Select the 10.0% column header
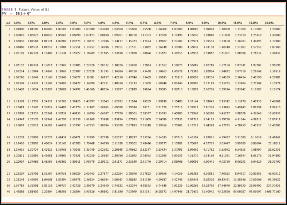 [x=222, y=23]
